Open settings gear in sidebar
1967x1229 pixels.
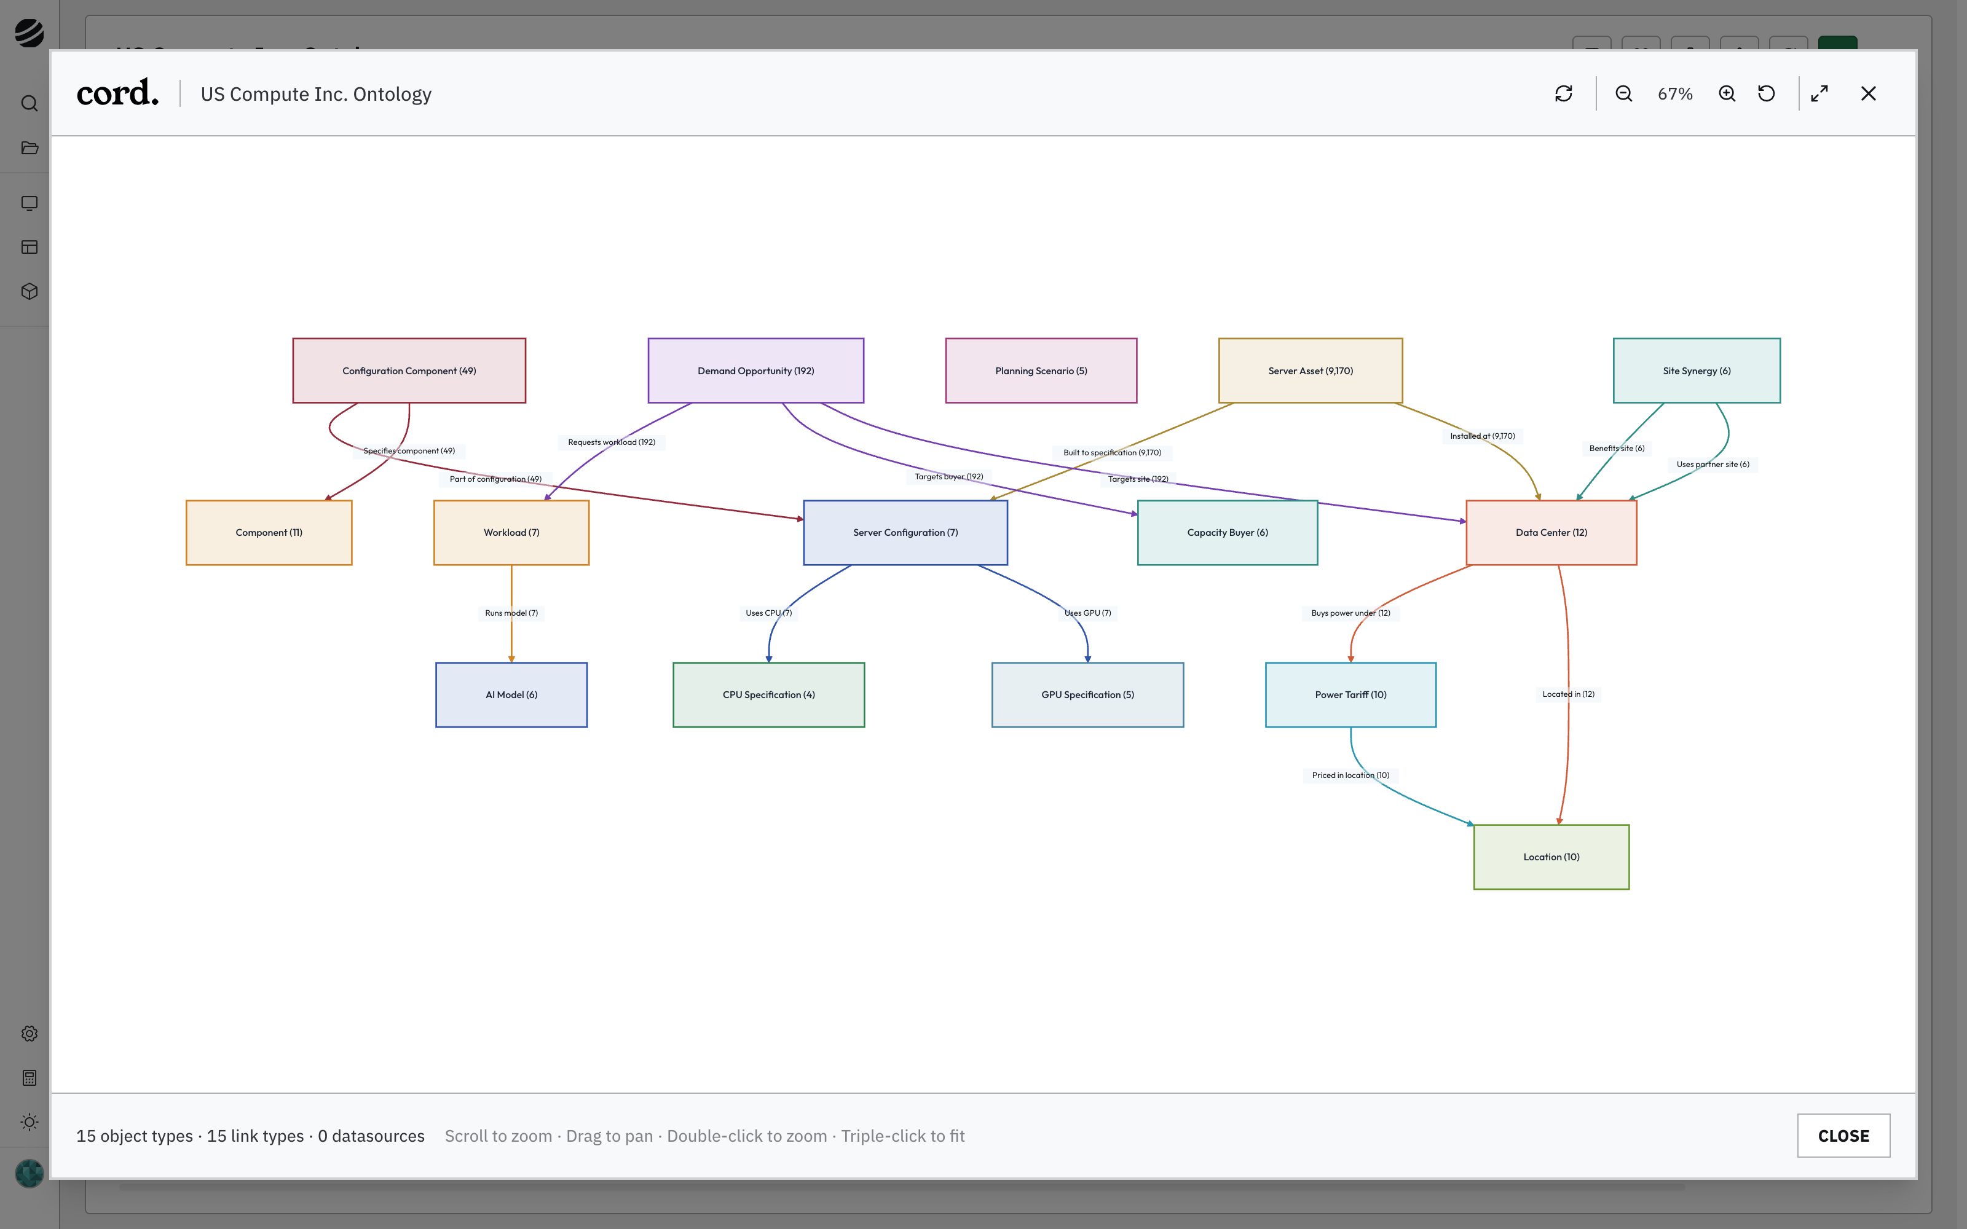click(x=30, y=1033)
